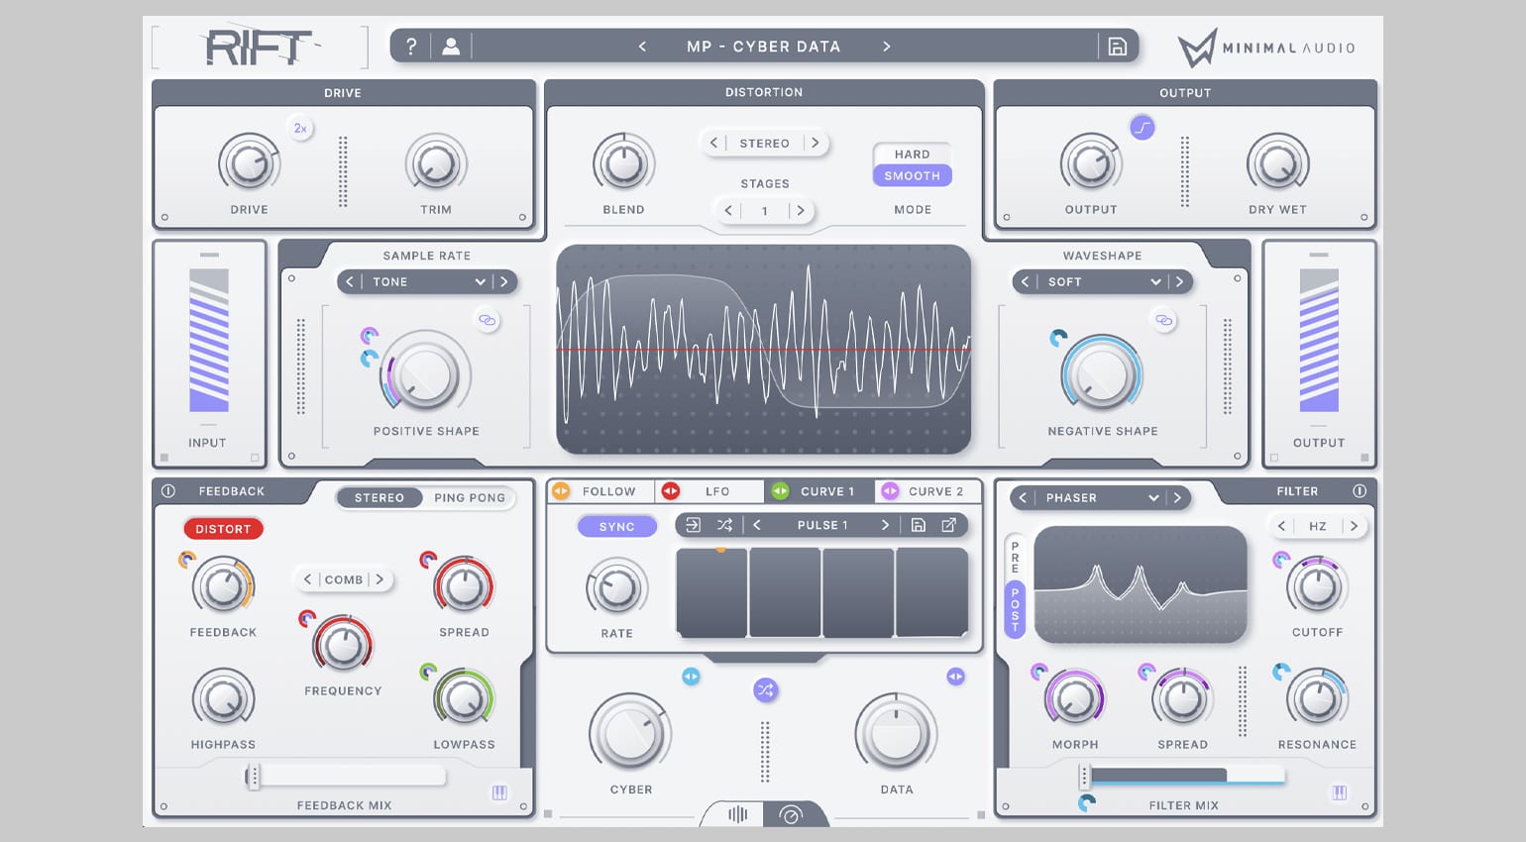Select the CURVE 2 tab
The image size is (1526, 842).
tap(927, 491)
